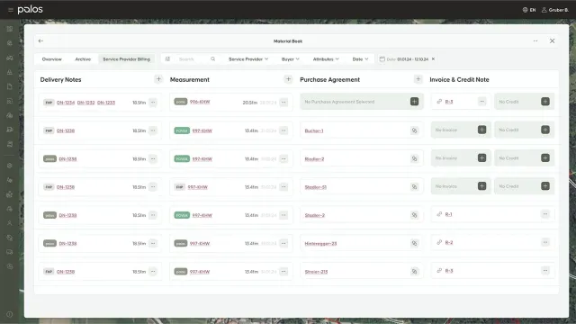Click the link icon next to Riedler-2

coord(414,158)
